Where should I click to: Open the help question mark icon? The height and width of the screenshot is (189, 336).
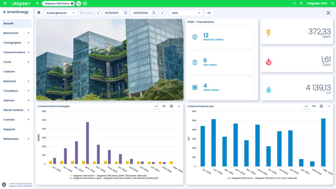point(301,3)
